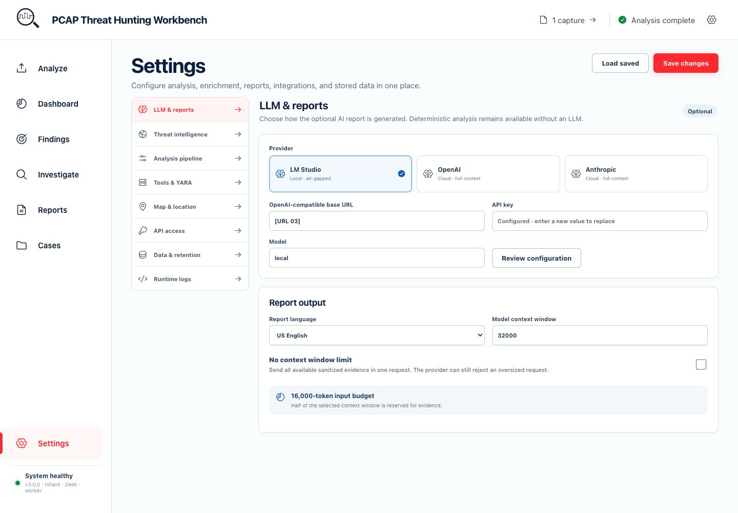Click the arrow on the LLM & reports row
The image size is (738, 513).
(238, 110)
